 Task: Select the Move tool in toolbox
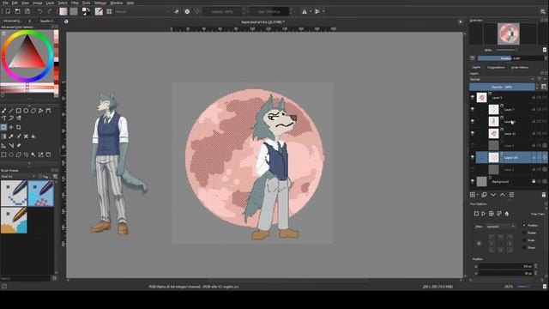11,127
